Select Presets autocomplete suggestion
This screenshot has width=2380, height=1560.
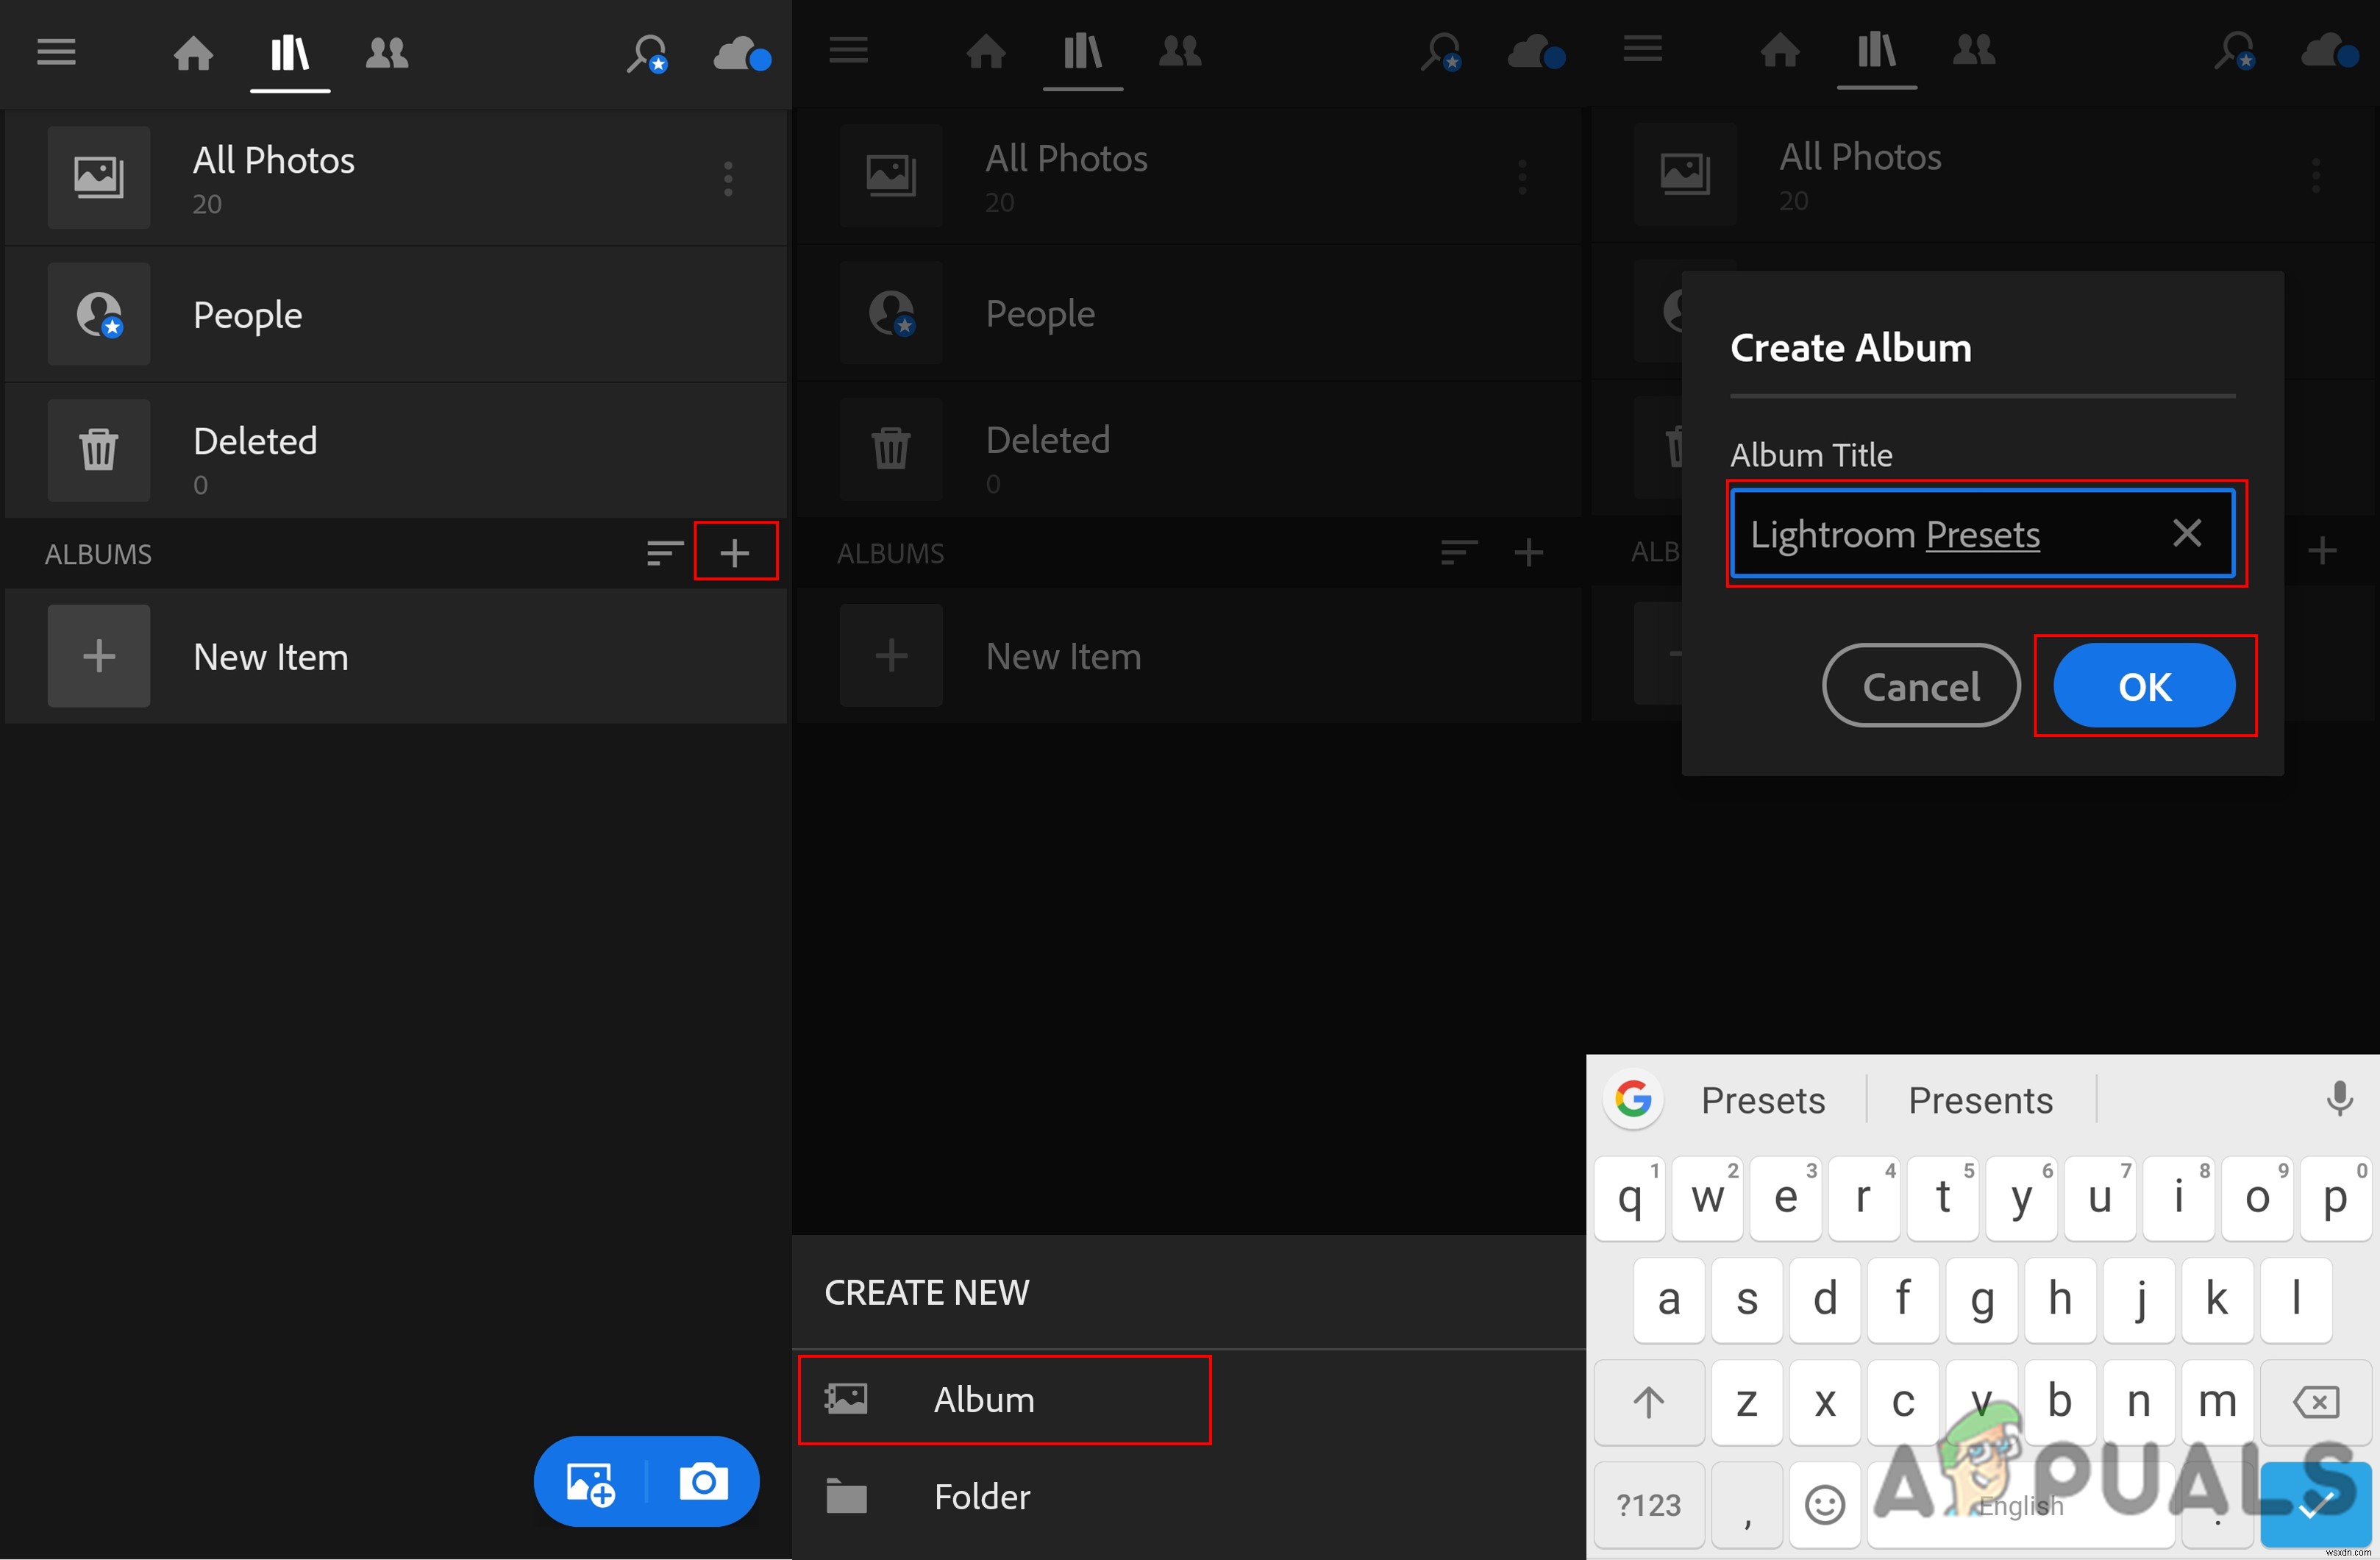(x=1762, y=1099)
